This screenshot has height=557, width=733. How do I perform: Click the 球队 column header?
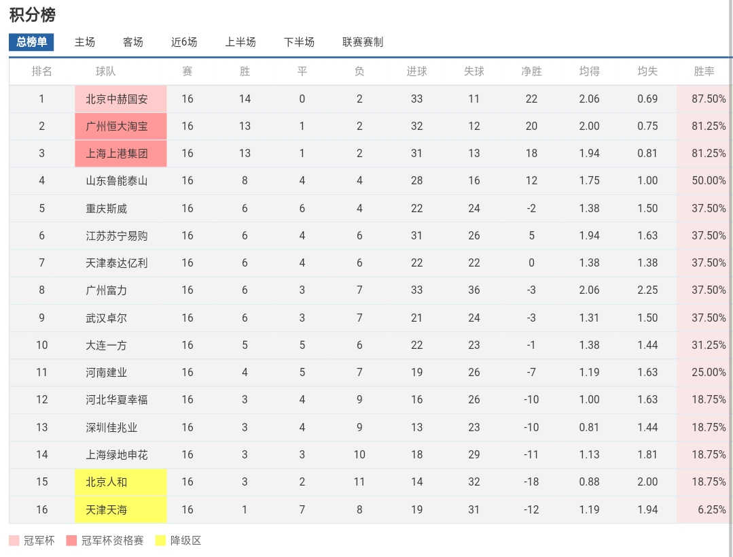106,71
